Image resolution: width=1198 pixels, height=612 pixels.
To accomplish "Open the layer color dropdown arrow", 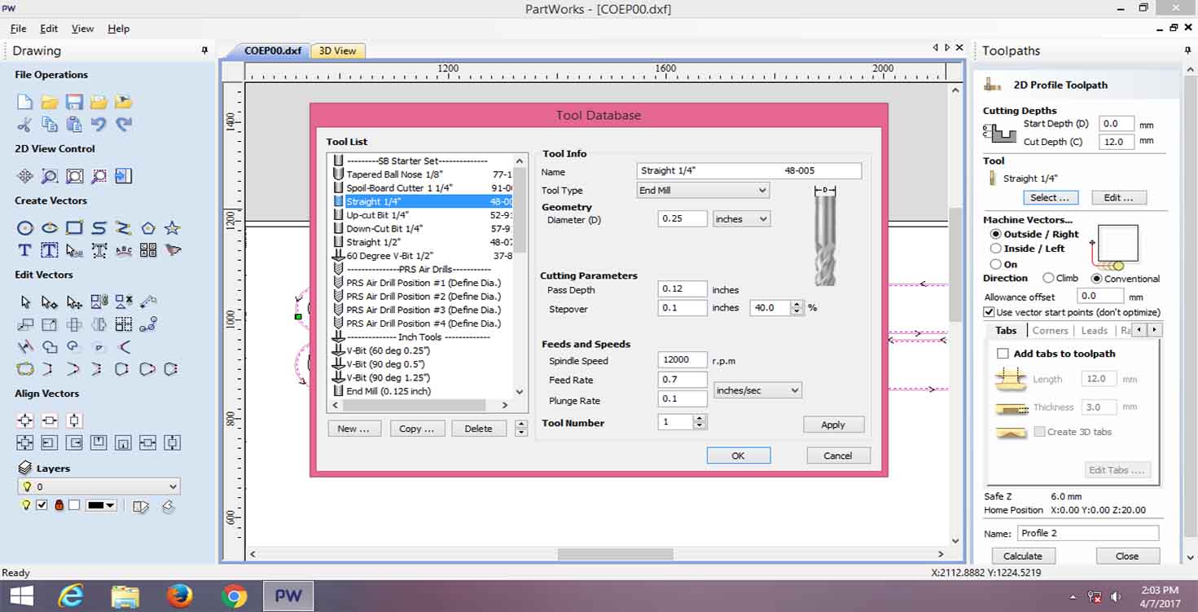I will click(x=110, y=505).
